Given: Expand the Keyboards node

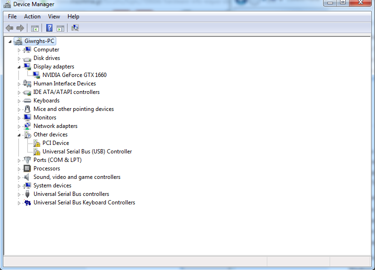Looking at the screenshot, I should click(19, 101).
